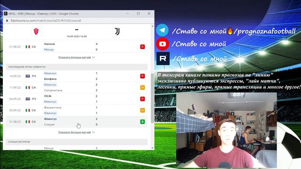Open the Салернитана team name link

[x=53, y=90]
